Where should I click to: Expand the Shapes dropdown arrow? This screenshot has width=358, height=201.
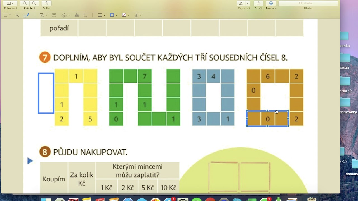click(x=46, y=15)
